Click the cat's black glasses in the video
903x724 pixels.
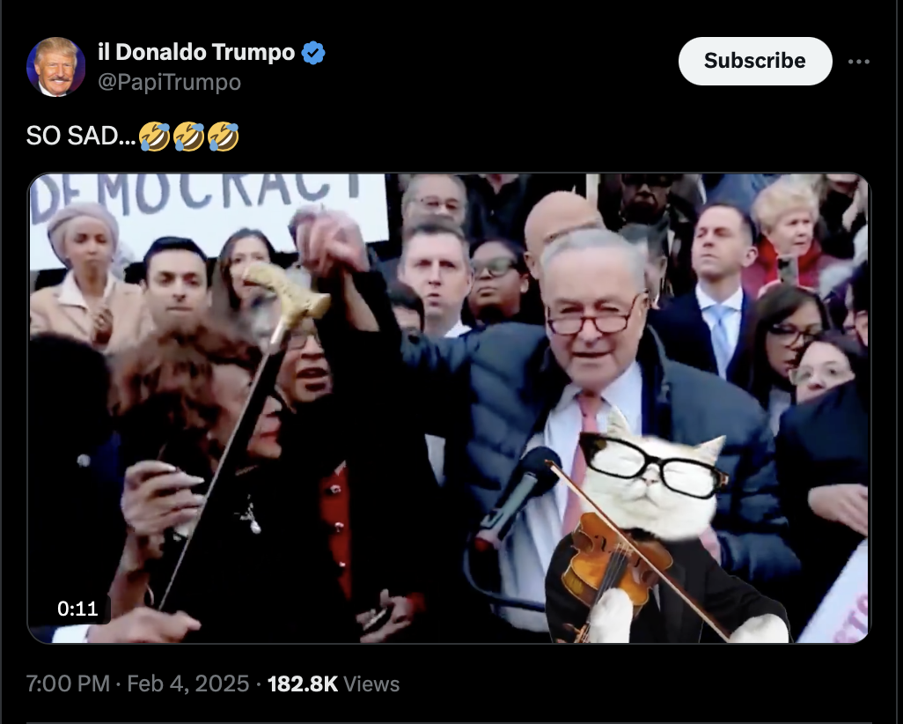652,463
